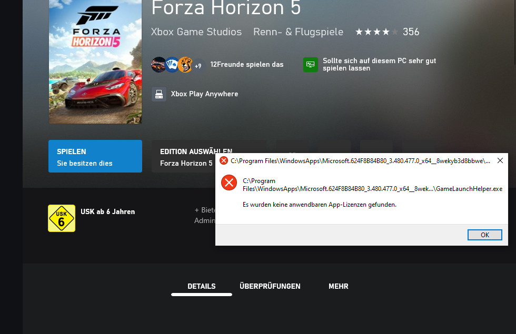
Task: Click the playing-cards friend avatar
Action: click(x=172, y=64)
